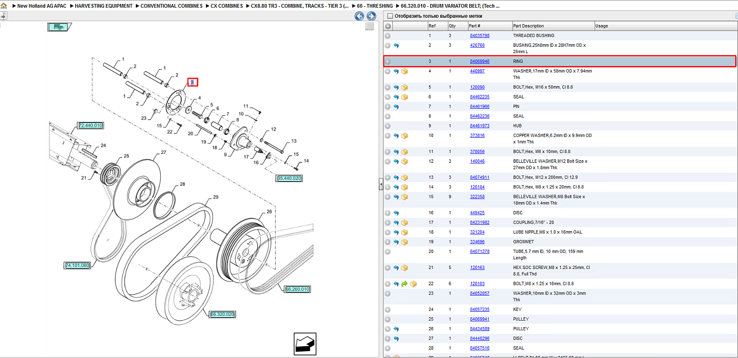Go to the previous diagram with the left arrow
This screenshot has width=738, height=358.
[x=359, y=16]
